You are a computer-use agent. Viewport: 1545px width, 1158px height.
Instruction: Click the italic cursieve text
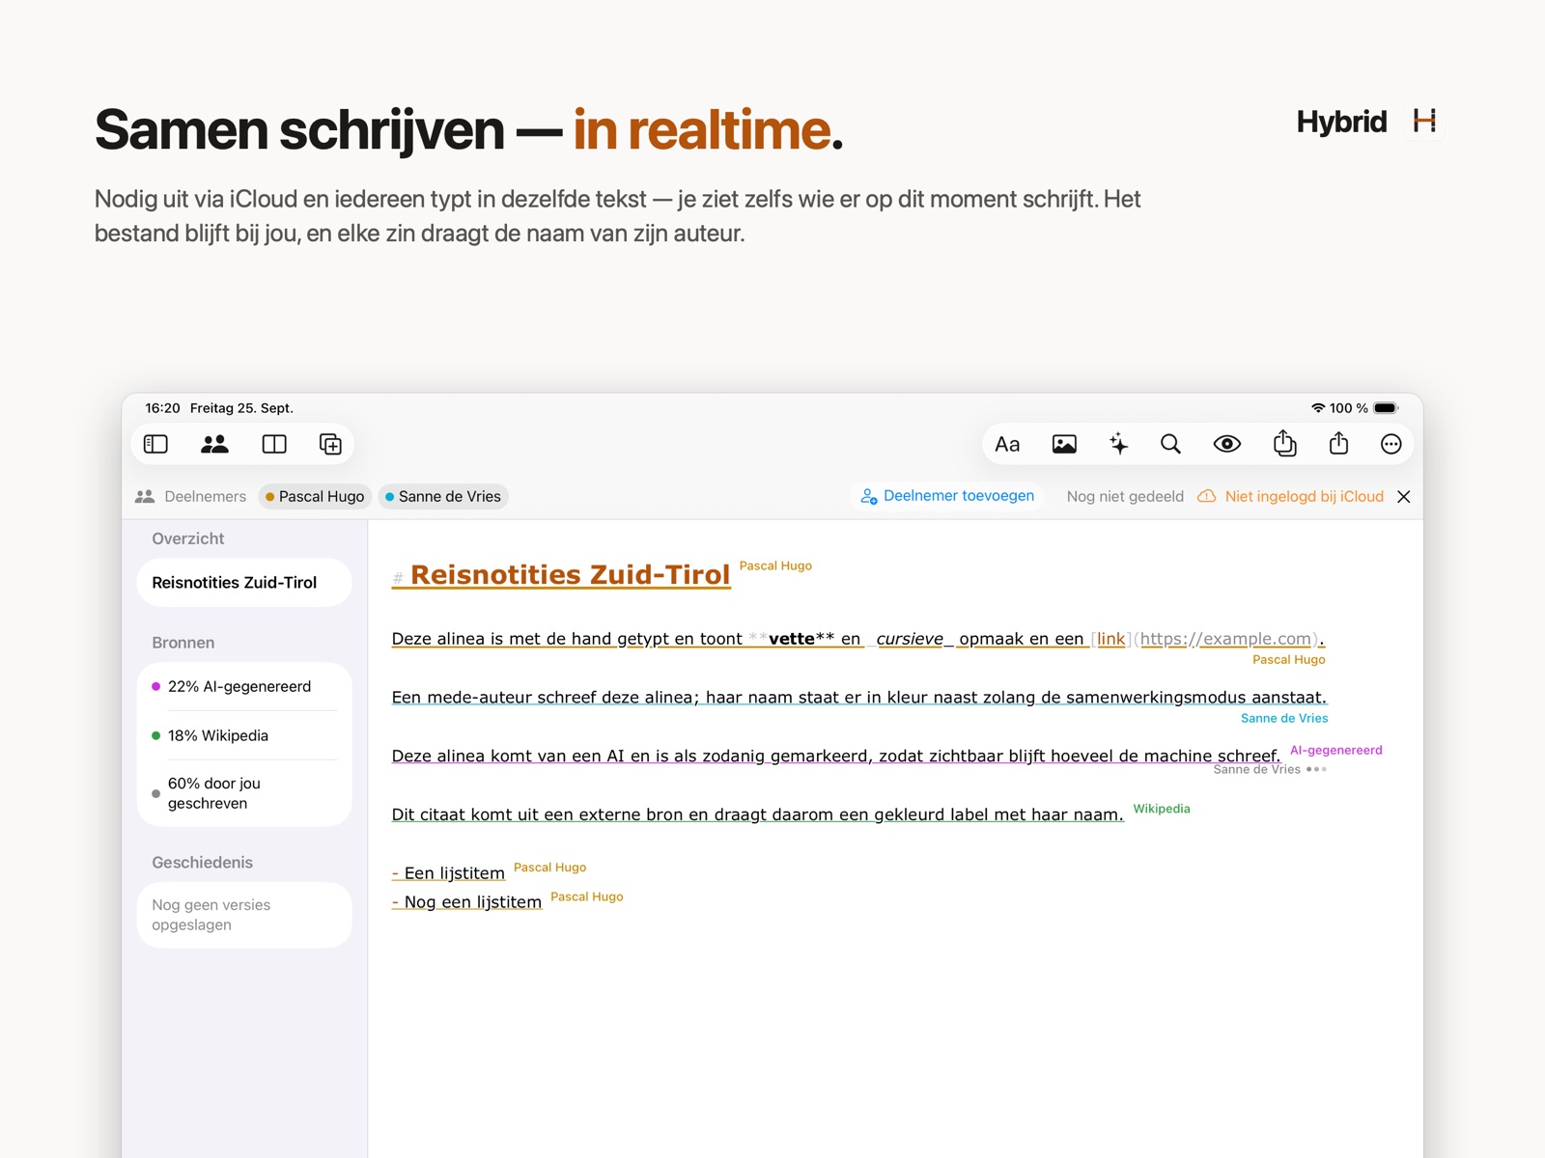pyautogui.click(x=910, y=639)
